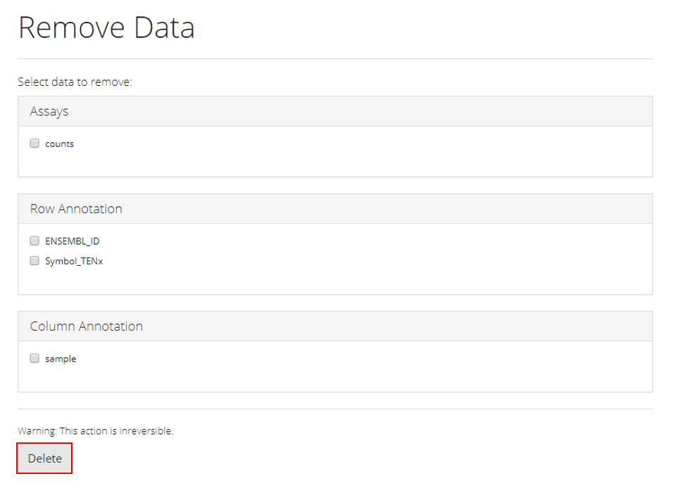The image size is (677, 493).
Task: Click the irreversible action warning text
Action: point(95,430)
